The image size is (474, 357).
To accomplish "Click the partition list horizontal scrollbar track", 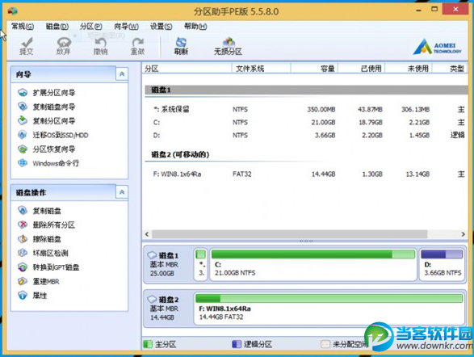I will [x=290, y=234].
